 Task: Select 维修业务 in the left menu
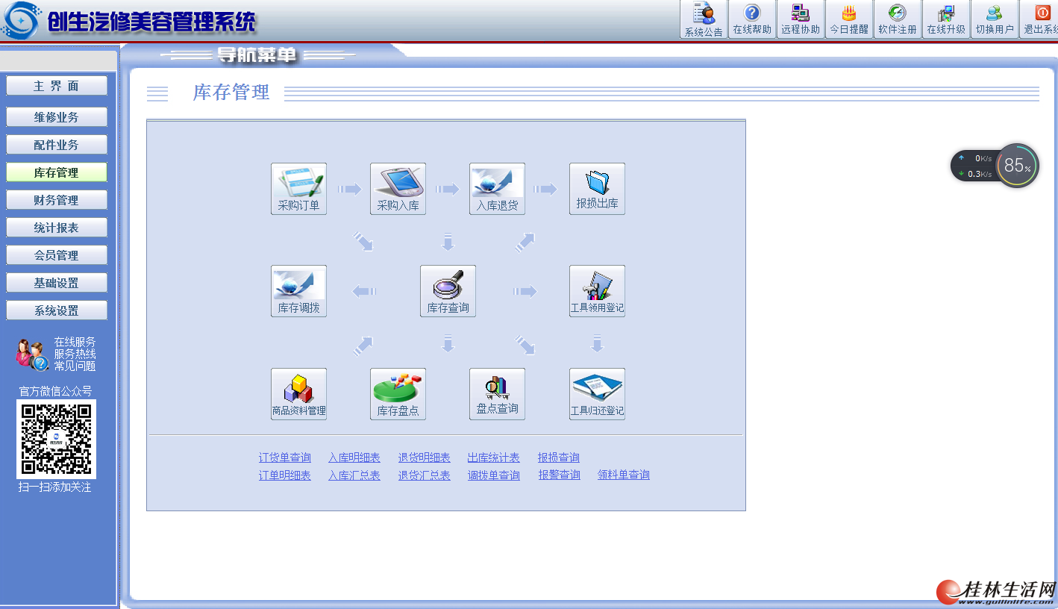coord(57,117)
